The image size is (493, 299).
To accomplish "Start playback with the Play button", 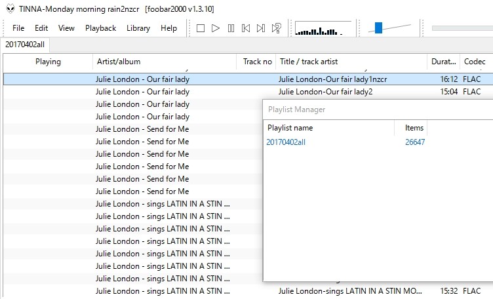I will (x=216, y=28).
